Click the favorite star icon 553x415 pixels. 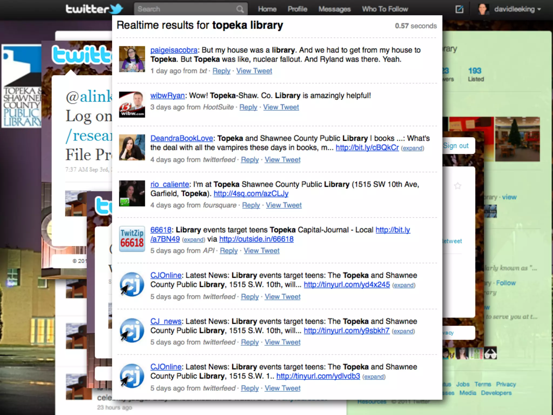(x=458, y=186)
